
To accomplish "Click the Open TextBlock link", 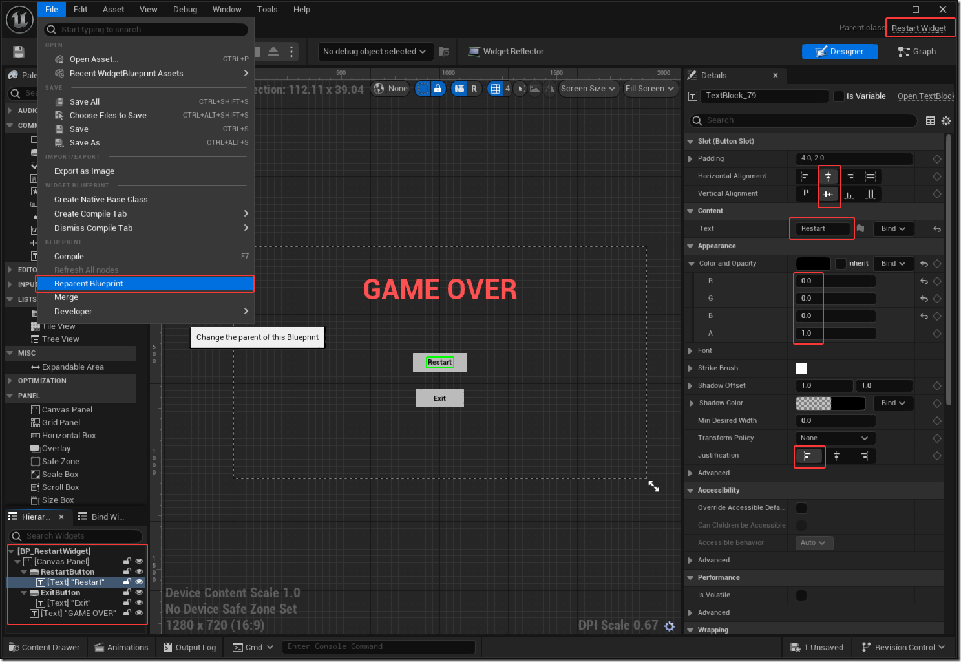I will tap(925, 96).
